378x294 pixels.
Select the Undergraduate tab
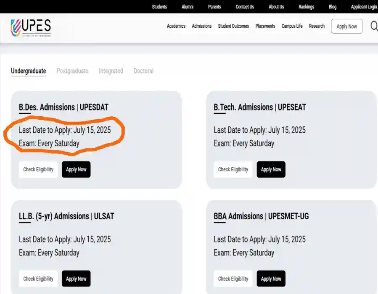click(x=29, y=71)
